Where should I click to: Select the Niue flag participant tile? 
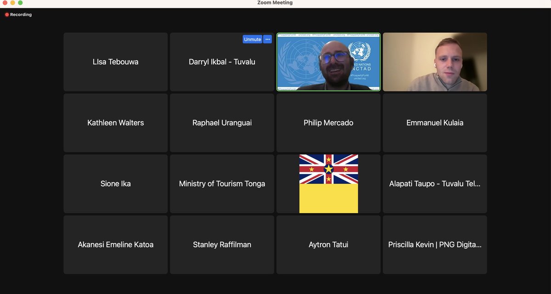[328, 184]
